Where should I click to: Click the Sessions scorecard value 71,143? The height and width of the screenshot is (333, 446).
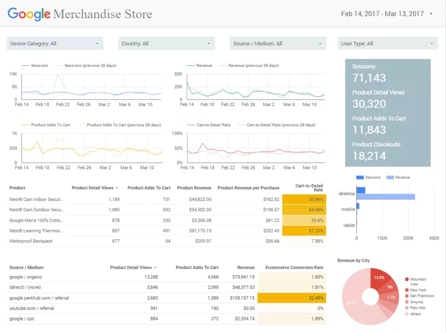[369, 78]
